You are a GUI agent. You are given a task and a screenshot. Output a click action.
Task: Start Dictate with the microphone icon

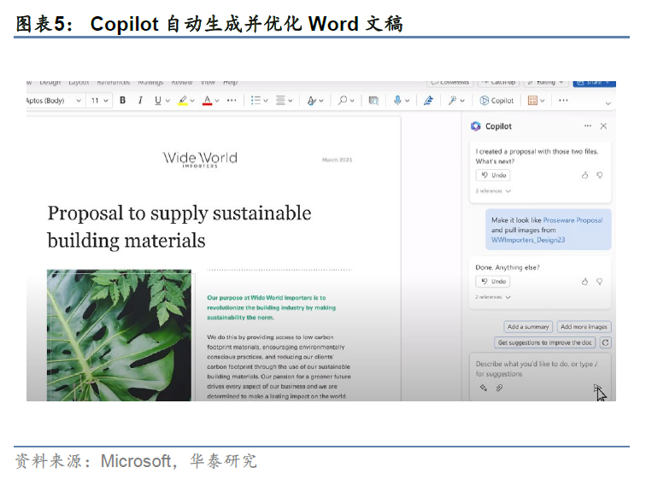pyautogui.click(x=397, y=100)
